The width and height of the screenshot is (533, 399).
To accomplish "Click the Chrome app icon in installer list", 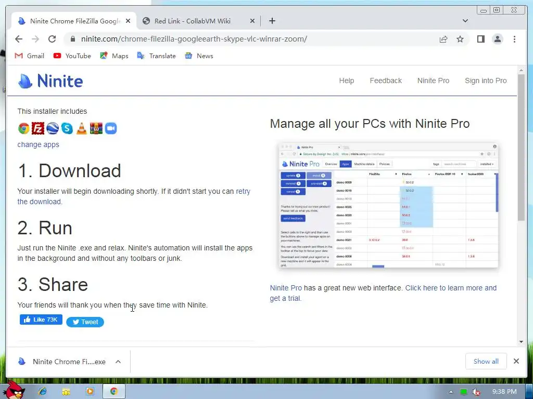I will click(x=23, y=129).
